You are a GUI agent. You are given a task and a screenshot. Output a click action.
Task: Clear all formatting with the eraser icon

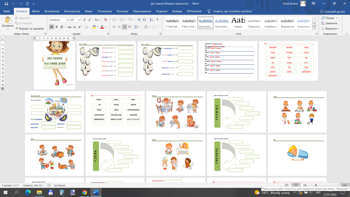point(106,20)
